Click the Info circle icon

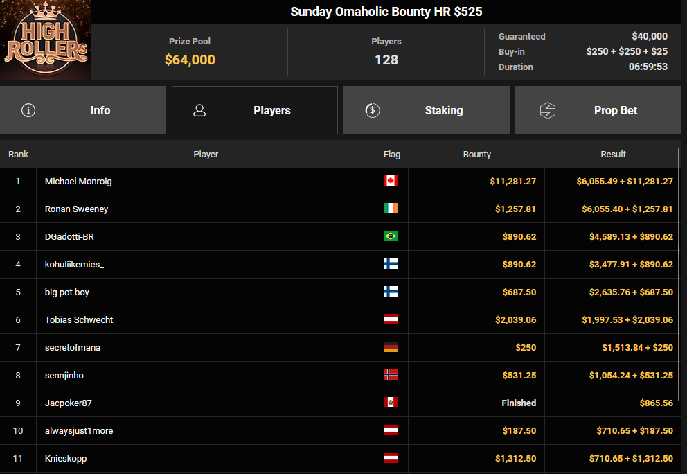pos(28,110)
